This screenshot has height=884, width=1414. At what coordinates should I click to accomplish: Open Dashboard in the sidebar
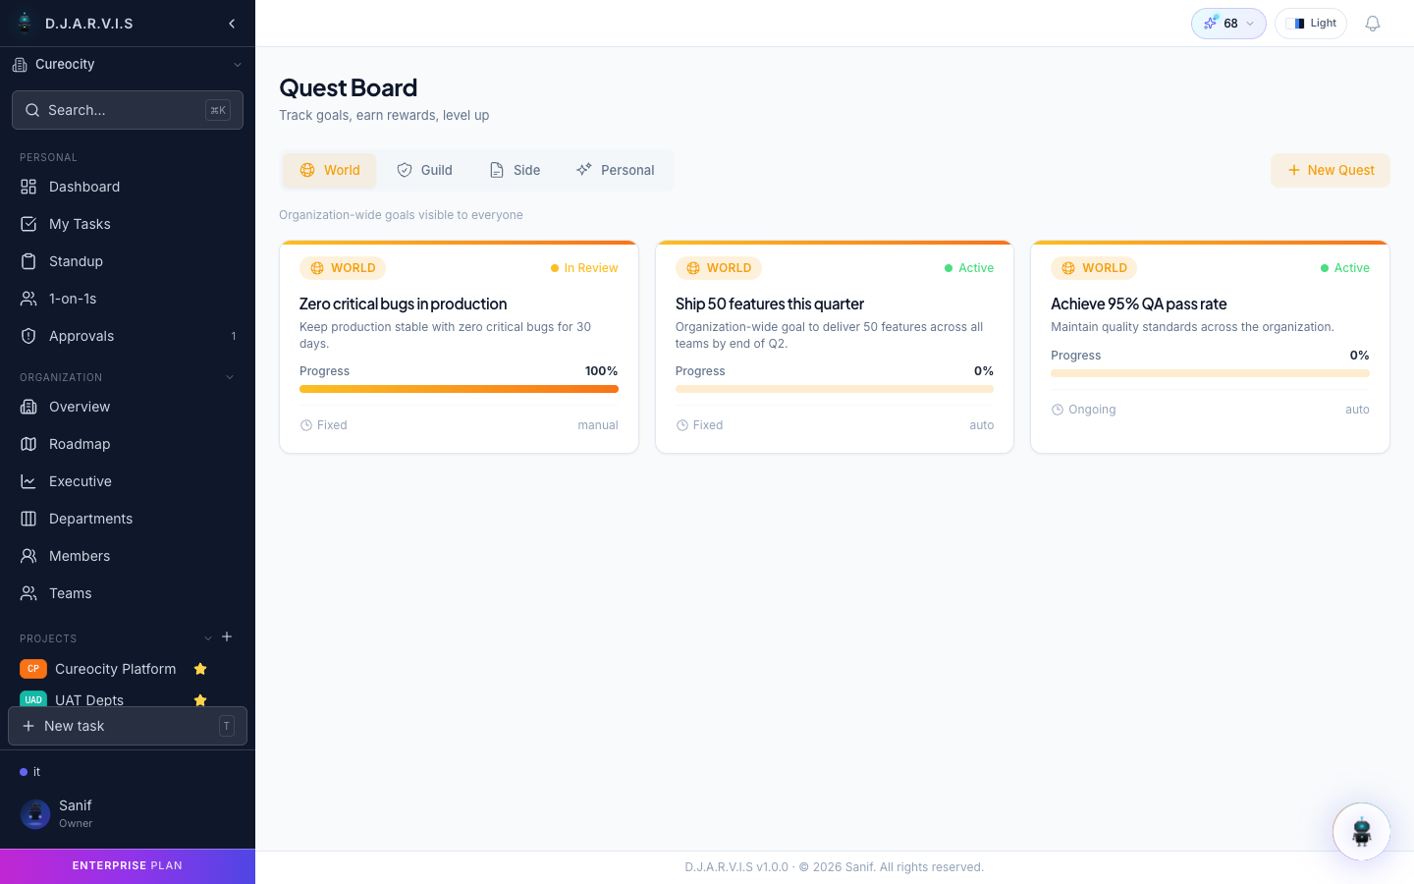[128, 187]
